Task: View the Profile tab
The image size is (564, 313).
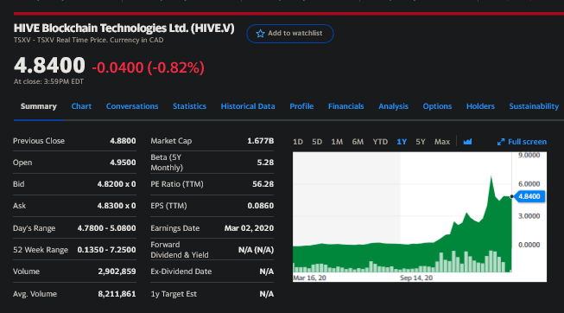Action: click(301, 106)
